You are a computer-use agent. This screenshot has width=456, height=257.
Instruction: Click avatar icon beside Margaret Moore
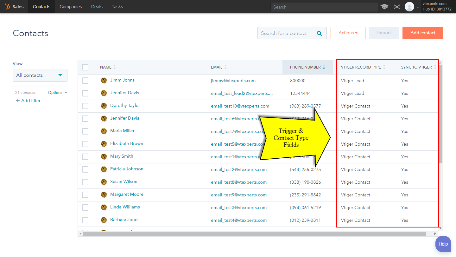[104, 195]
